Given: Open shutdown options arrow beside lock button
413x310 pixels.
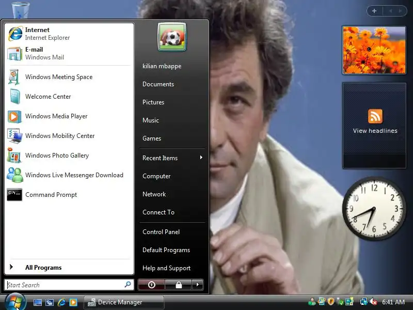Looking at the screenshot, I should click(x=198, y=285).
